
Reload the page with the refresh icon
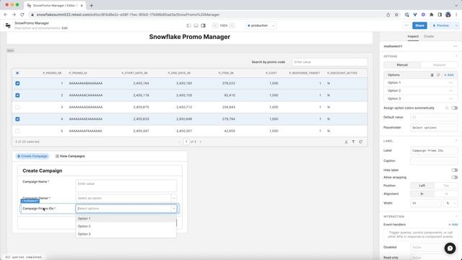pos(22,14)
